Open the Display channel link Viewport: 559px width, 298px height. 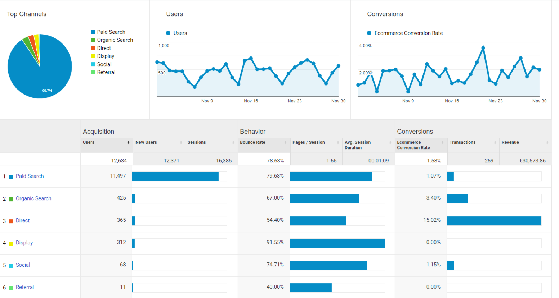[x=24, y=243]
